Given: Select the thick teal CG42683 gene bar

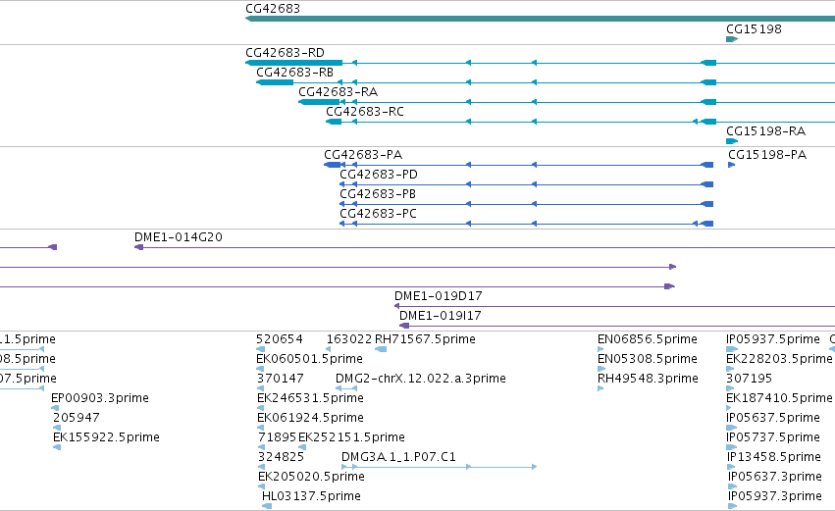Looking at the screenshot, I should click(x=540, y=19).
